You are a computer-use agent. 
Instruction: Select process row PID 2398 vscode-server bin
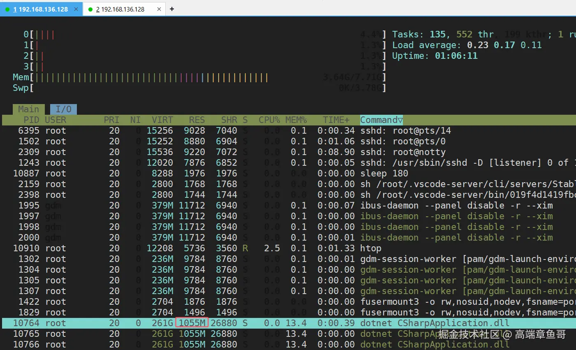289,195
